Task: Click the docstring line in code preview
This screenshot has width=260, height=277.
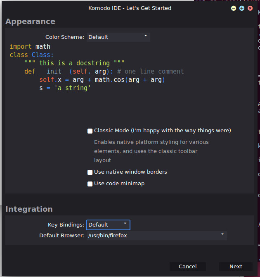Action: point(71,63)
